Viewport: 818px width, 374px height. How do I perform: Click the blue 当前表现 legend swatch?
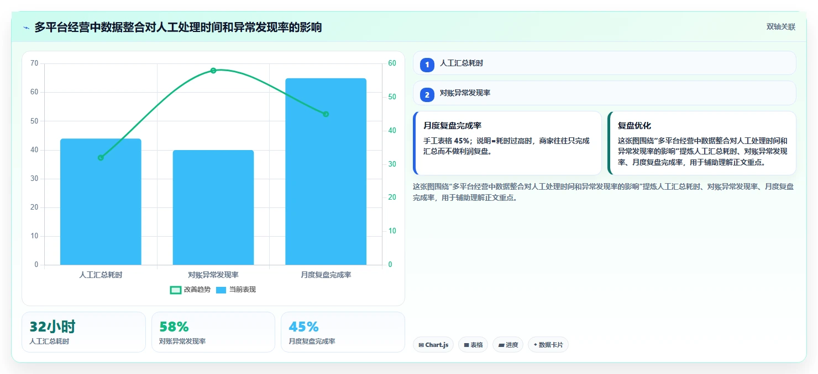(x=221, y=290)
